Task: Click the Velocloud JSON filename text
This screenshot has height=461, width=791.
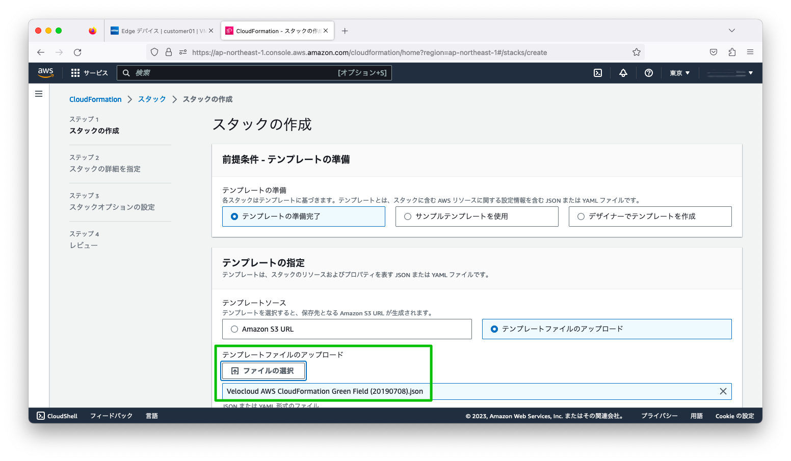Action: pyautogui.click(x=325, y=391)
